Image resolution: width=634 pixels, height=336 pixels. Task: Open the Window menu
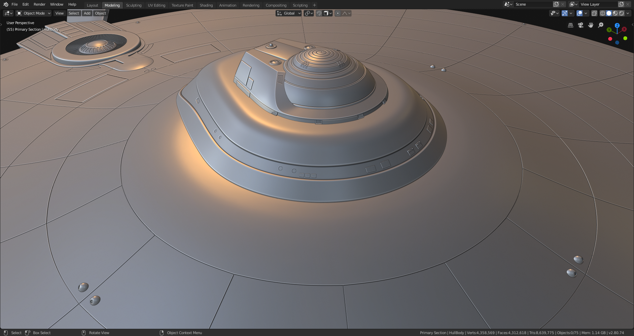tap(56, 4)
